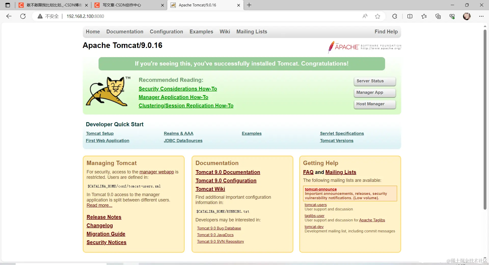Open Browser Essentials heart icon
The image size is (489, 265).
coord(452,16)
